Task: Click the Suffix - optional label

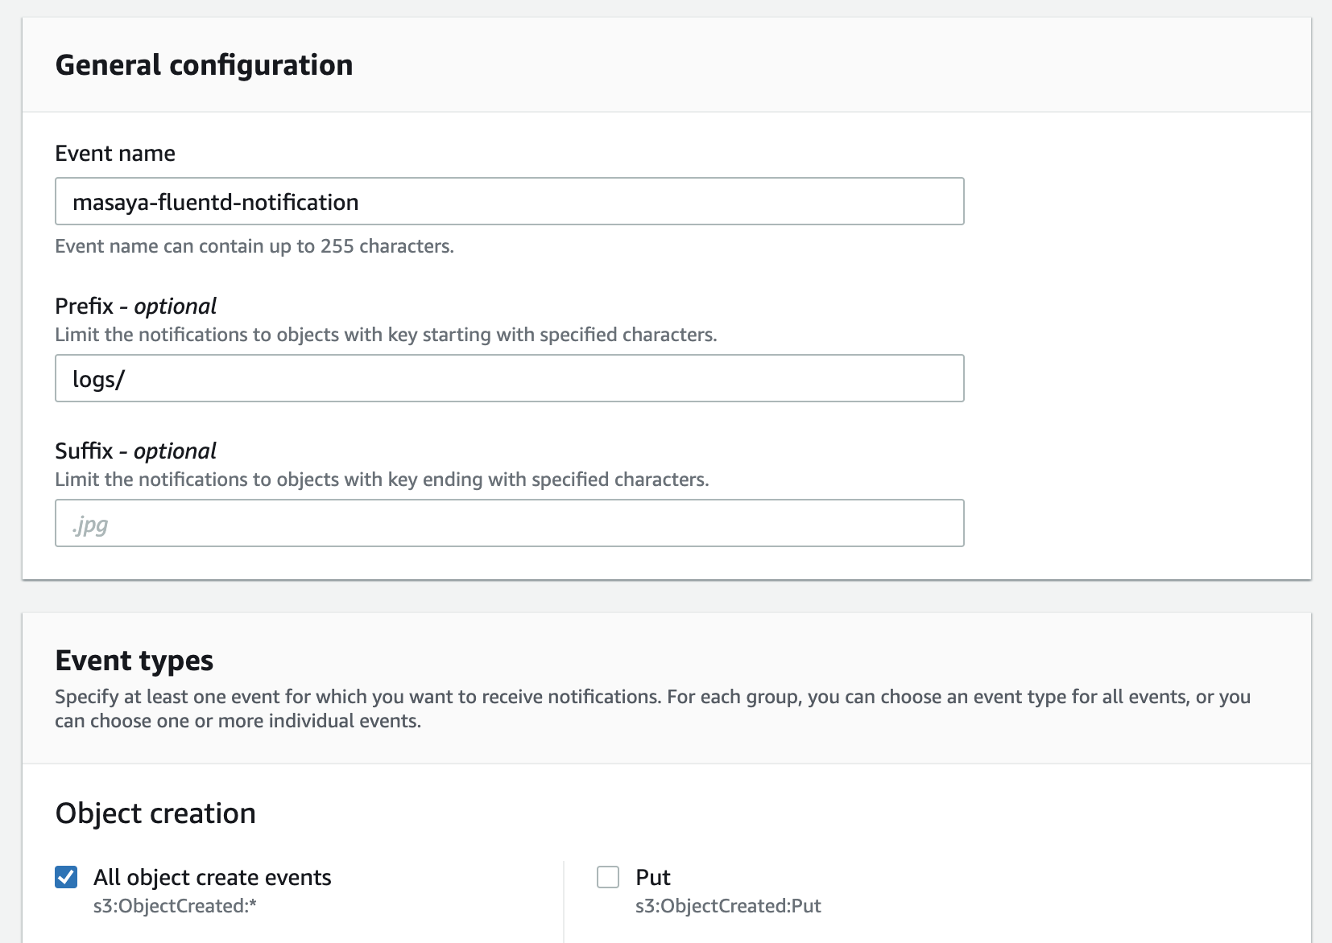Action: point(134,451)
